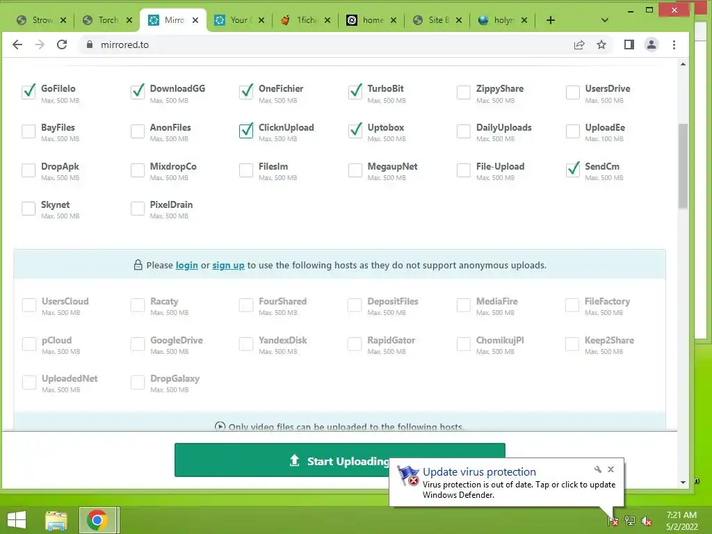Screen dimensions: 712x534
Task: Select the DailyUploads checkbox
Action: (464, 131)
